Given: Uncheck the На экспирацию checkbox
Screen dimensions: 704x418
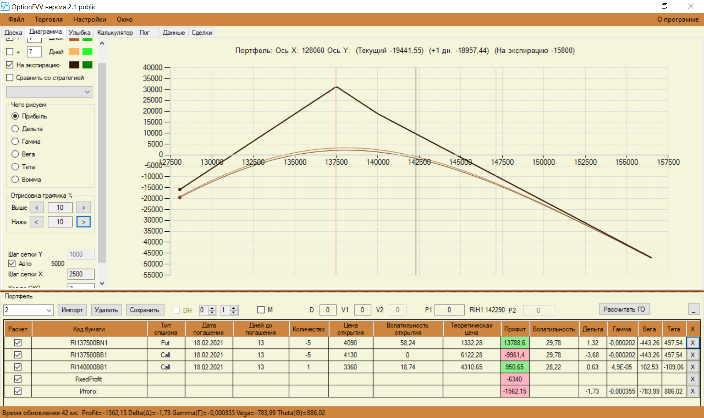Looking at the screenshot, I should [x=10, y=65].
